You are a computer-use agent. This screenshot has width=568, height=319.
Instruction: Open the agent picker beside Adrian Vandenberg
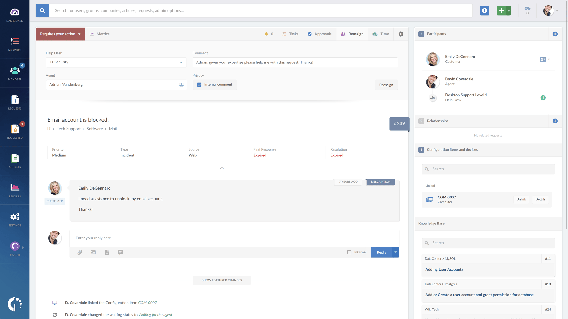181,84
